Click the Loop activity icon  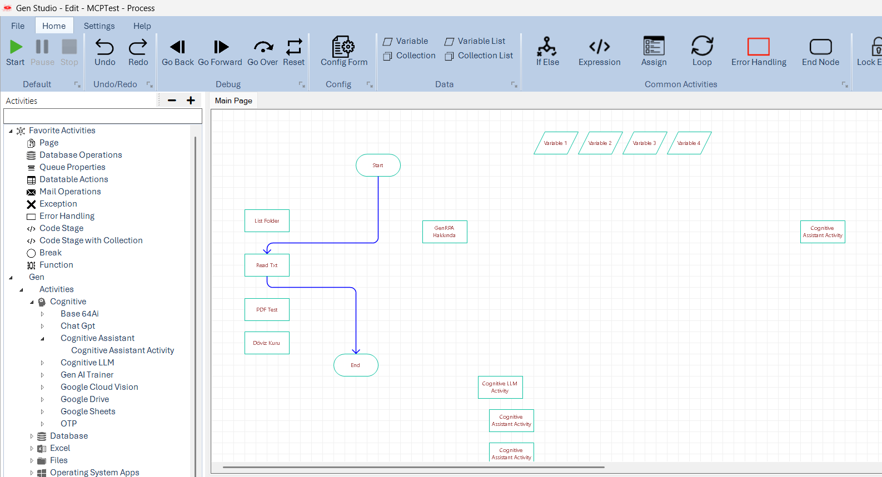[701, 47]
